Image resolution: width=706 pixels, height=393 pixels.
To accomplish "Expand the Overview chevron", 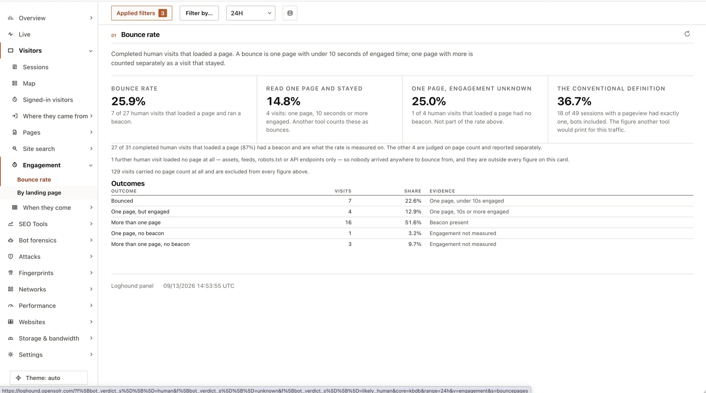I will (91, 18).
